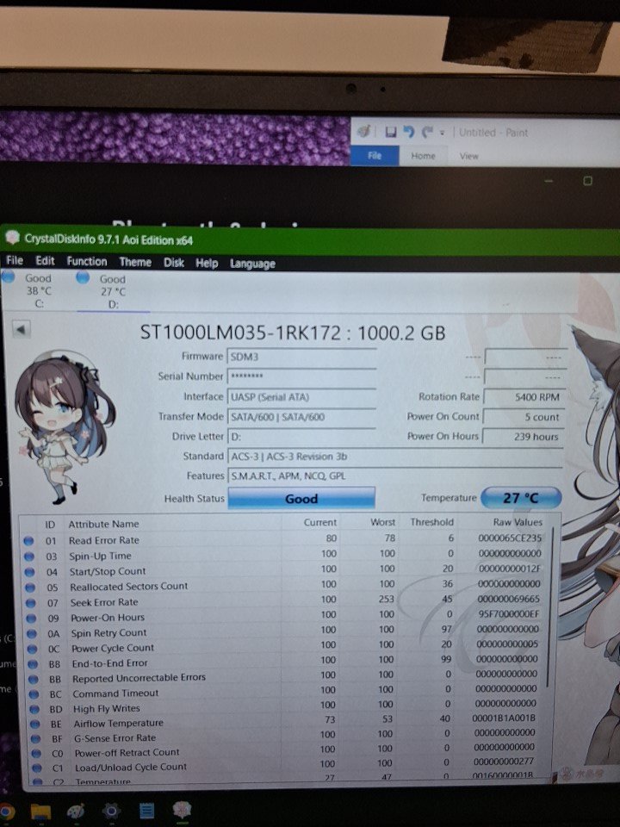This screenshot has height=827, width=620.
Task: Click the Firmware field showing SDM3
Action: (301, 357)
